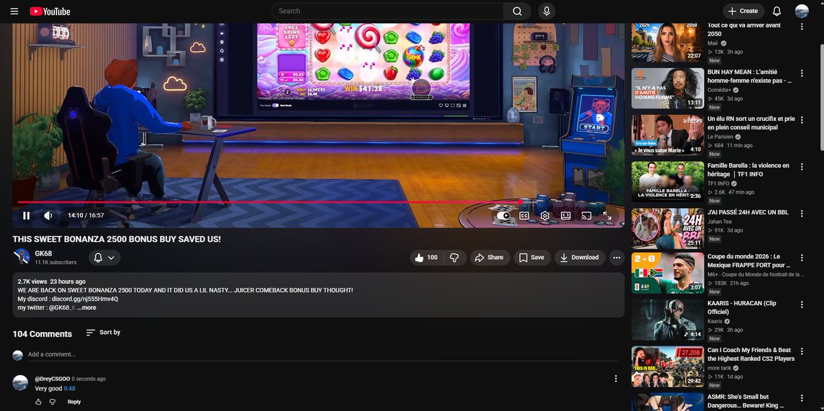Start voice search with microphone
Viewport: 824px width, 411px height.
[547, 11]
